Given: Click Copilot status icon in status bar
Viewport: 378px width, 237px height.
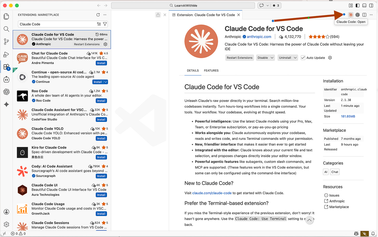Looking at the screenshot, I should 356,234.
